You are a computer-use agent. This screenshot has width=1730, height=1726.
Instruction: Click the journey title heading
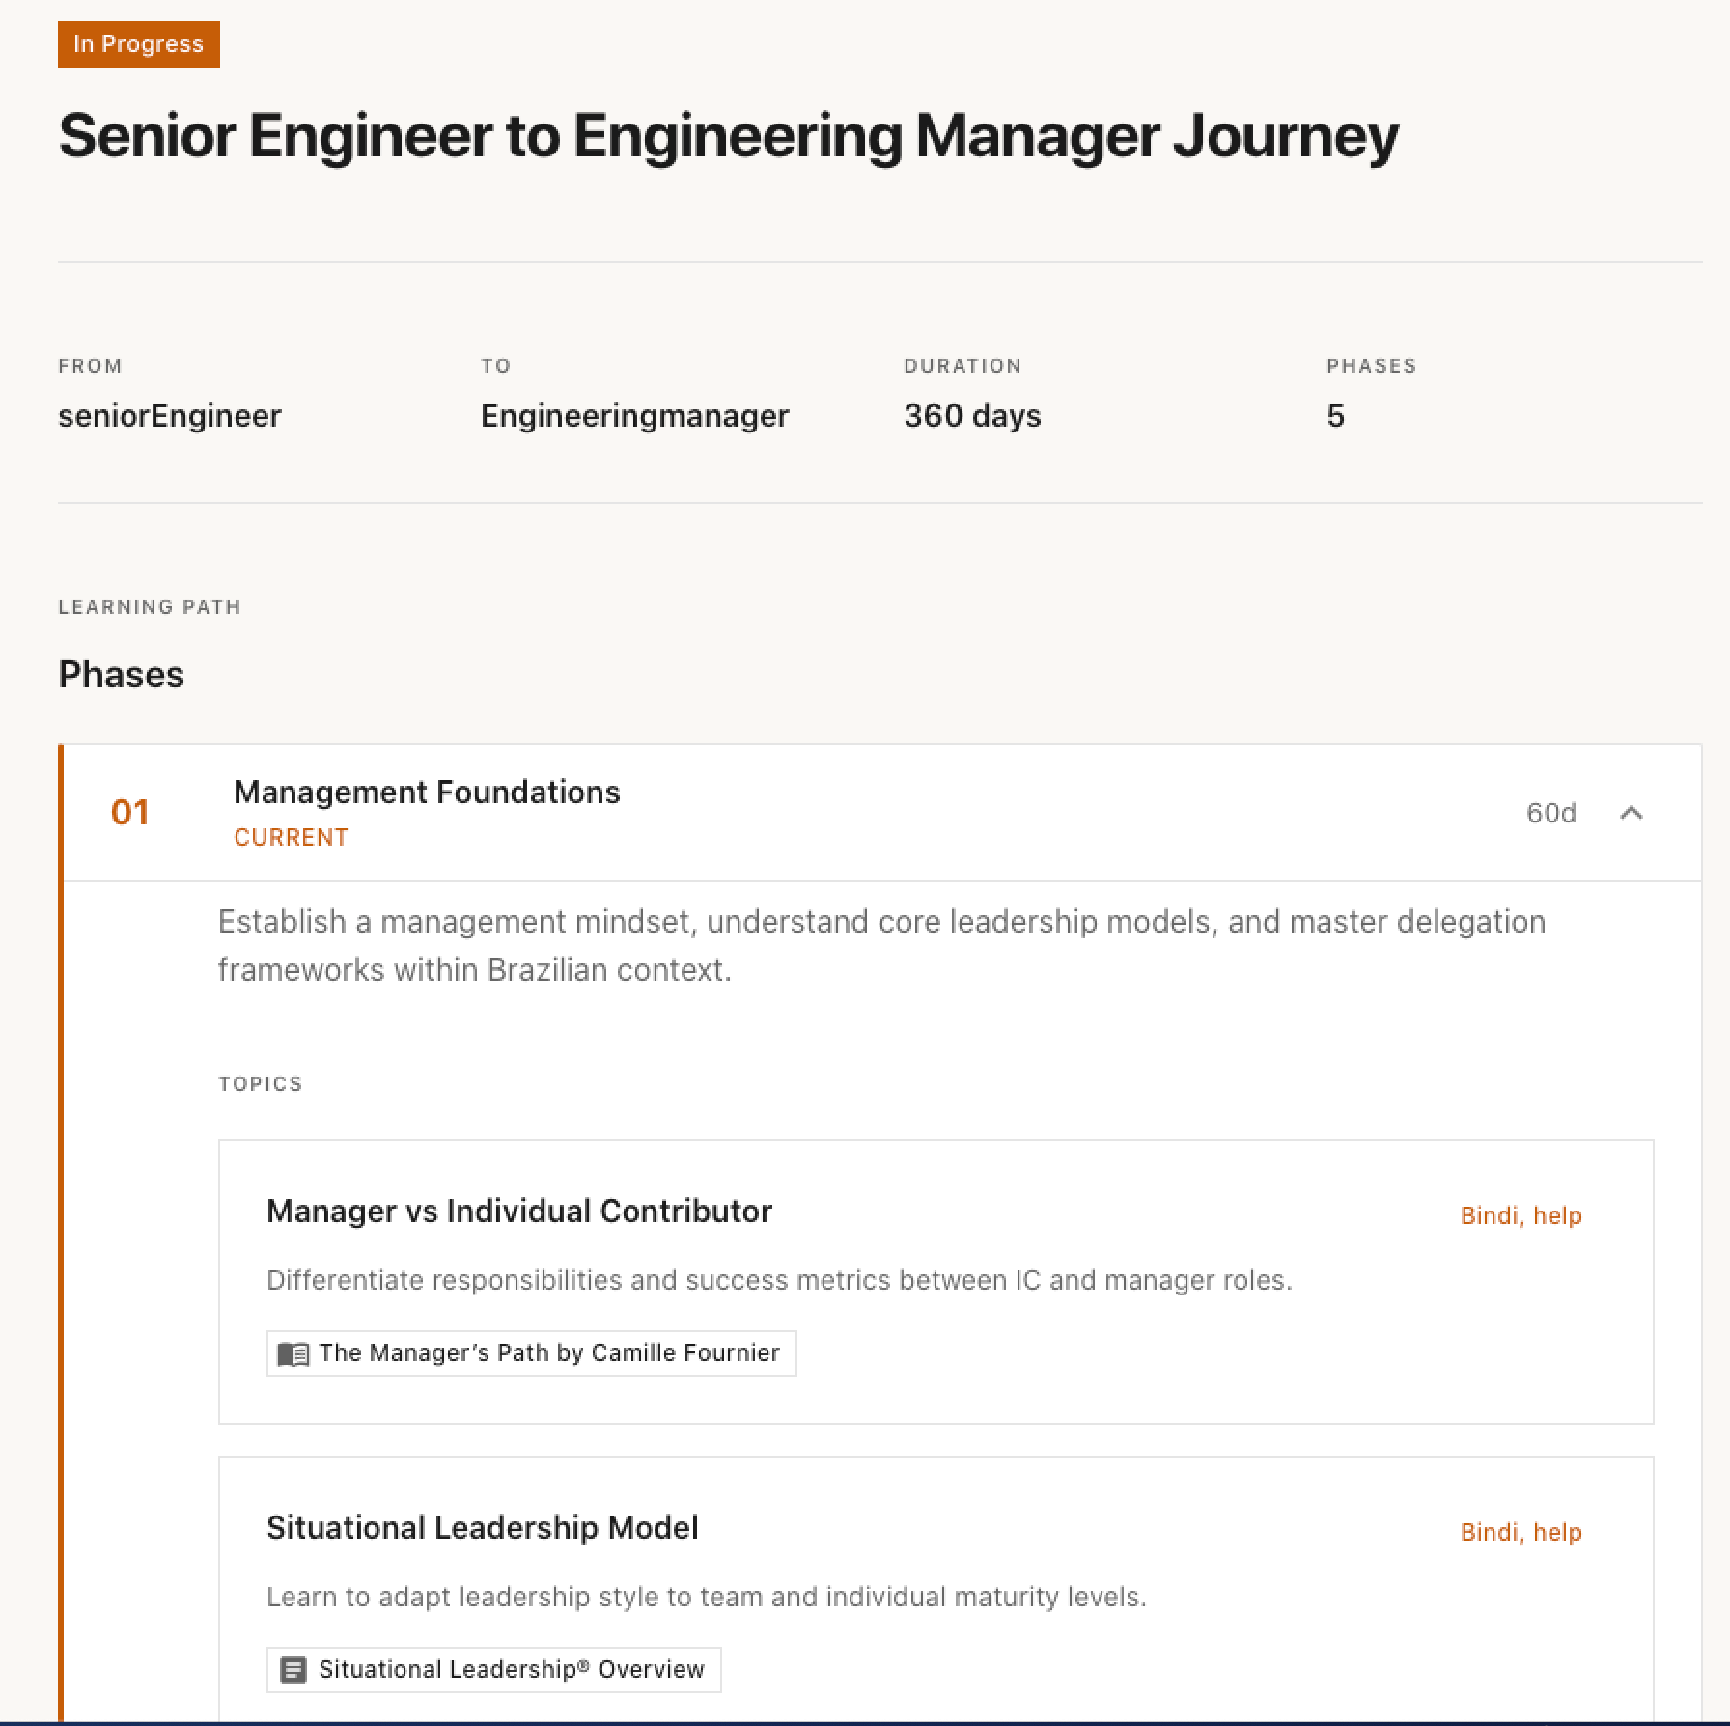[x=728, y=136]
